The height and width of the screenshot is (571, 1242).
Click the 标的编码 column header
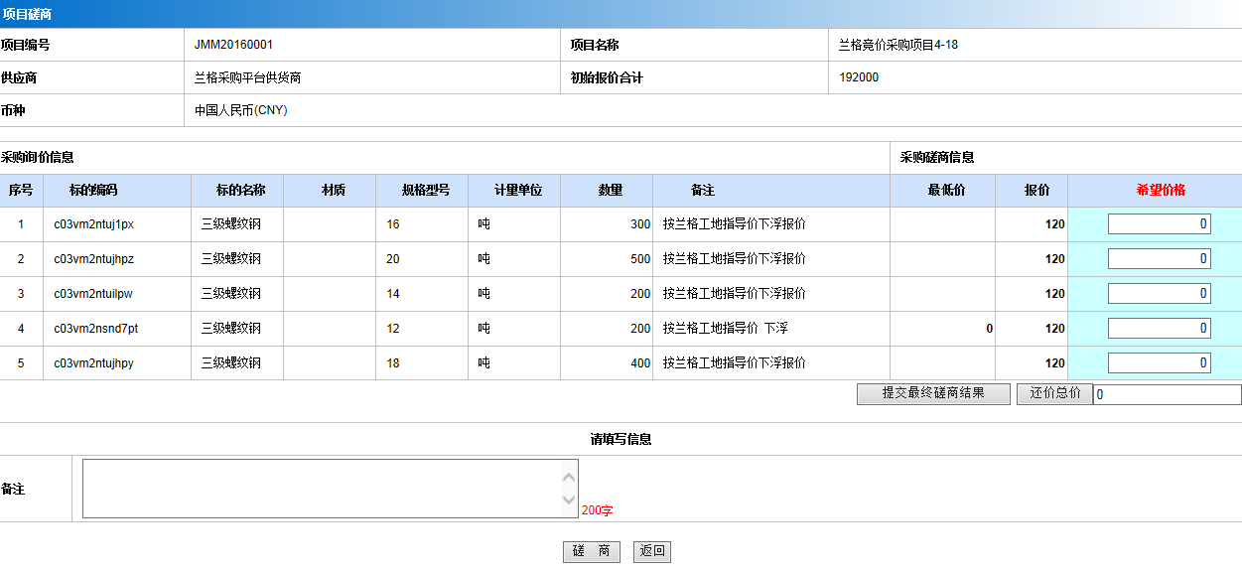tap(93, 191)
